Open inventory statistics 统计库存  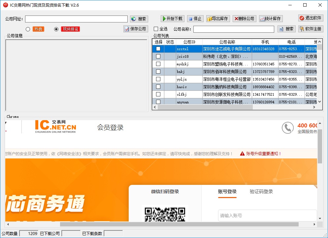(271, 18)
